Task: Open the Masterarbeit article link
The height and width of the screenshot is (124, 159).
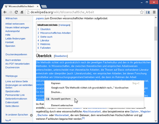Action: [x=62, y=115]
